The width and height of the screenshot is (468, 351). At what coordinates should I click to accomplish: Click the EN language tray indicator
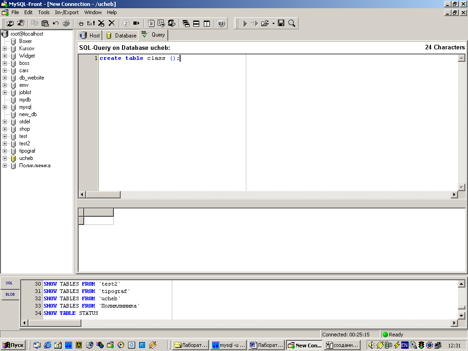[404, 346]
